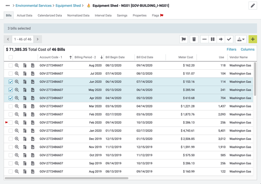Check the Mar 2020 bill checkbox
The image size is (261, 184).
(x=11, y=106)
